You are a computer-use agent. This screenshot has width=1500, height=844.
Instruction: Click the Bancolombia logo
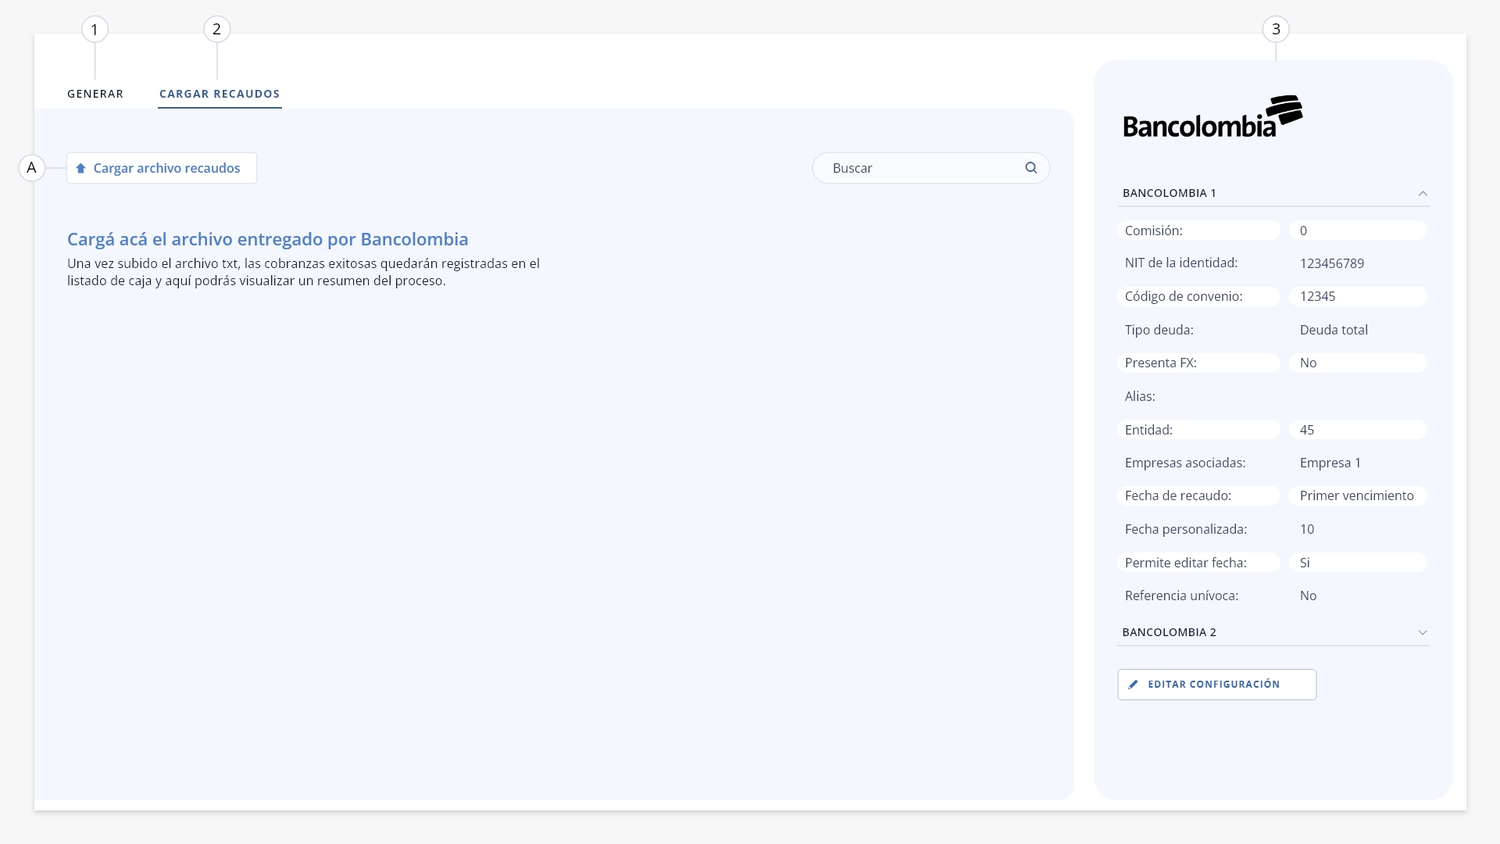coord(1212,117)
